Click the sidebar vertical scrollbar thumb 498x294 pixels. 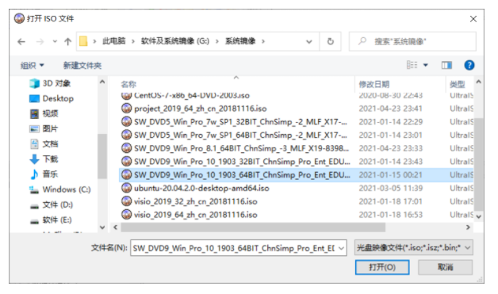coord(102,156)
